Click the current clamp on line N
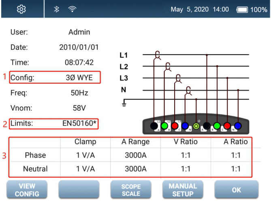This screenshot has height=202, width=271. pos(188,91)
